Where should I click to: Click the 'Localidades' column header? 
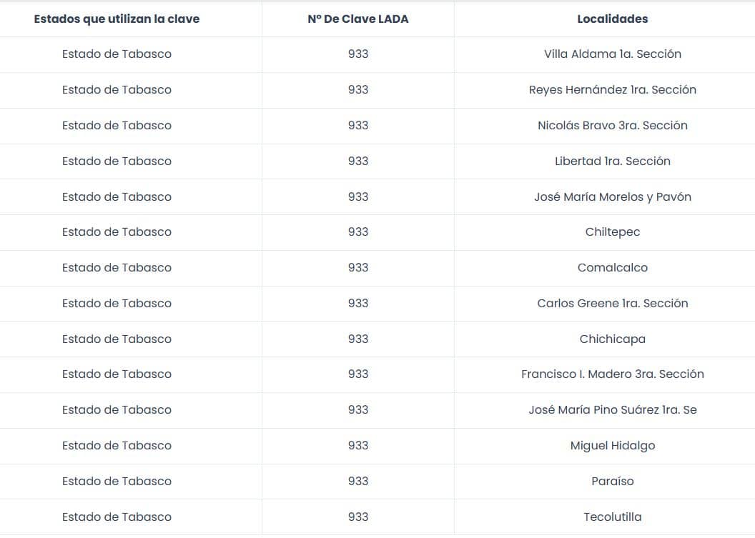click(x=613, y=19)
